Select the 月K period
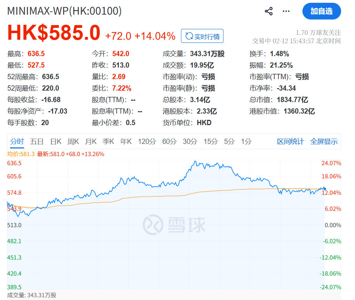This screenshot has height=300, width=355. (91, 141)
